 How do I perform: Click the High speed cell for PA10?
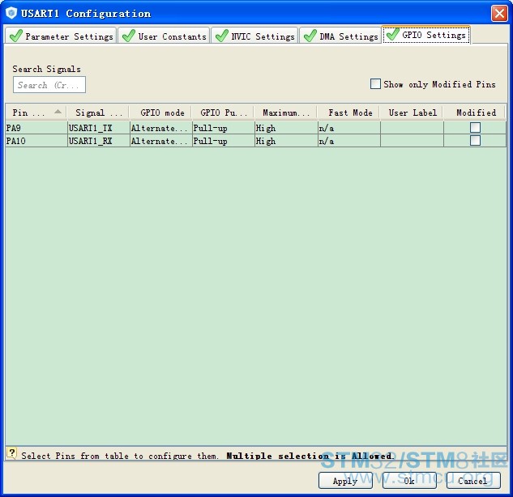tap(286, 141)
